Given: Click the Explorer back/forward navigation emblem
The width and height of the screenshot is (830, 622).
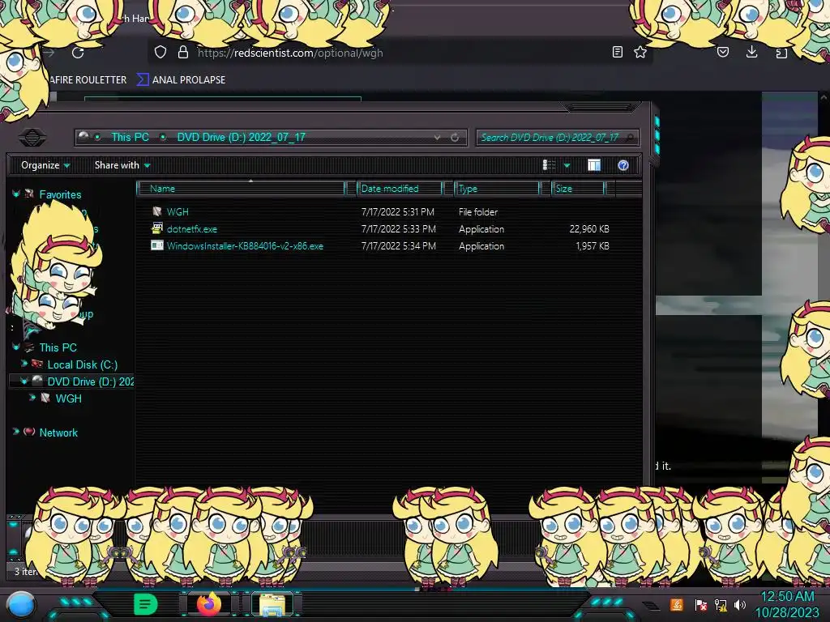Looking at the screenshot, I should pos(32,138).
